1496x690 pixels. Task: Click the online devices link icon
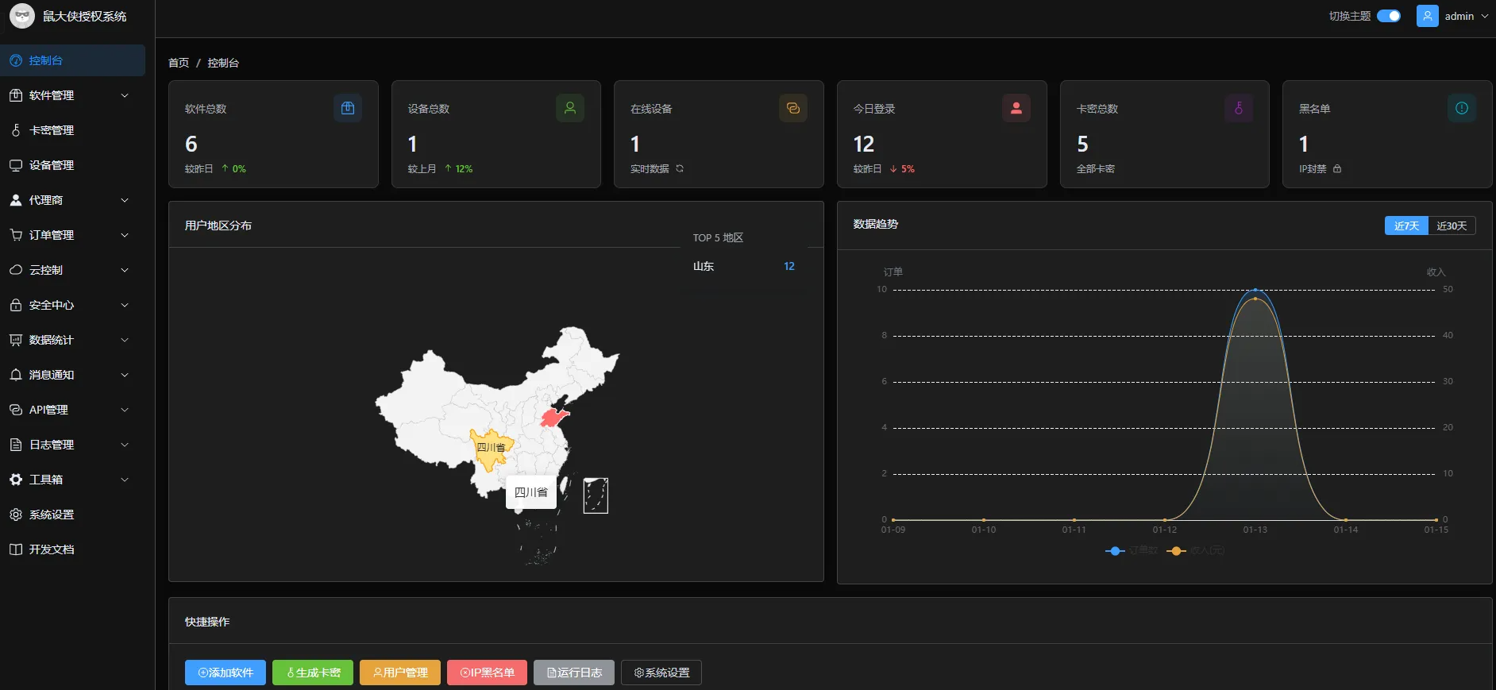click(792, 108)
